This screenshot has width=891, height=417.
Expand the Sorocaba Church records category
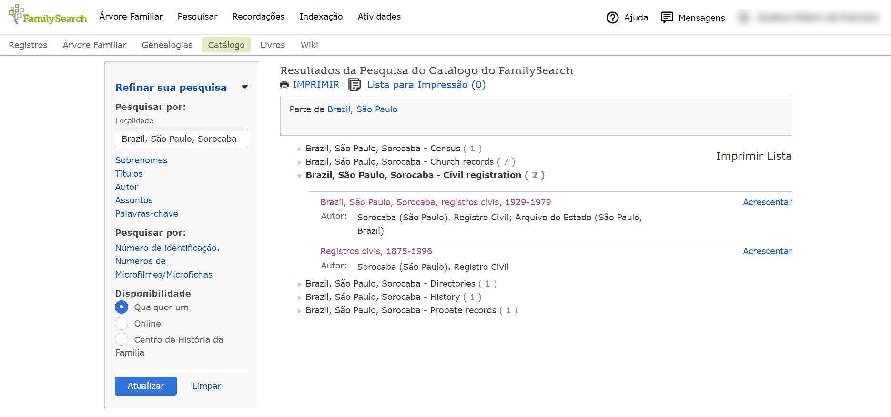pos(299,162)
